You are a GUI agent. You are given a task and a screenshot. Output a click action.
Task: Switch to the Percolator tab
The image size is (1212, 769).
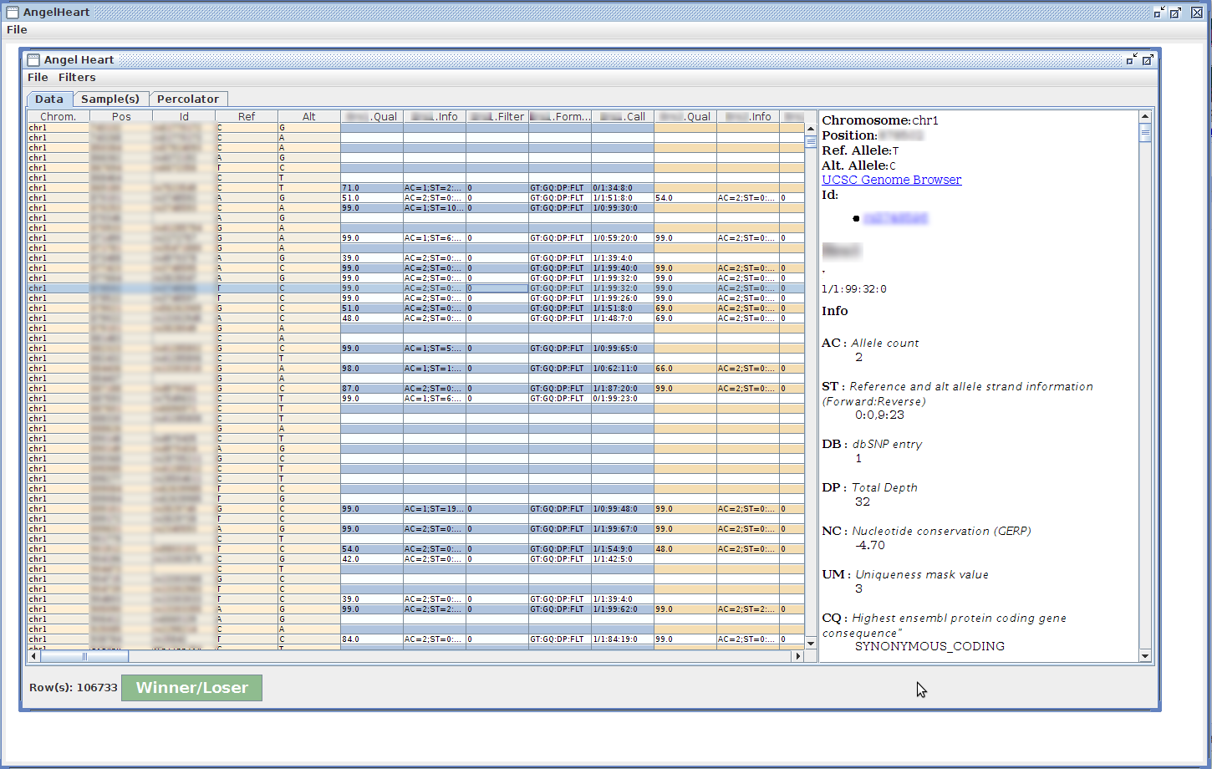[188, 99]
